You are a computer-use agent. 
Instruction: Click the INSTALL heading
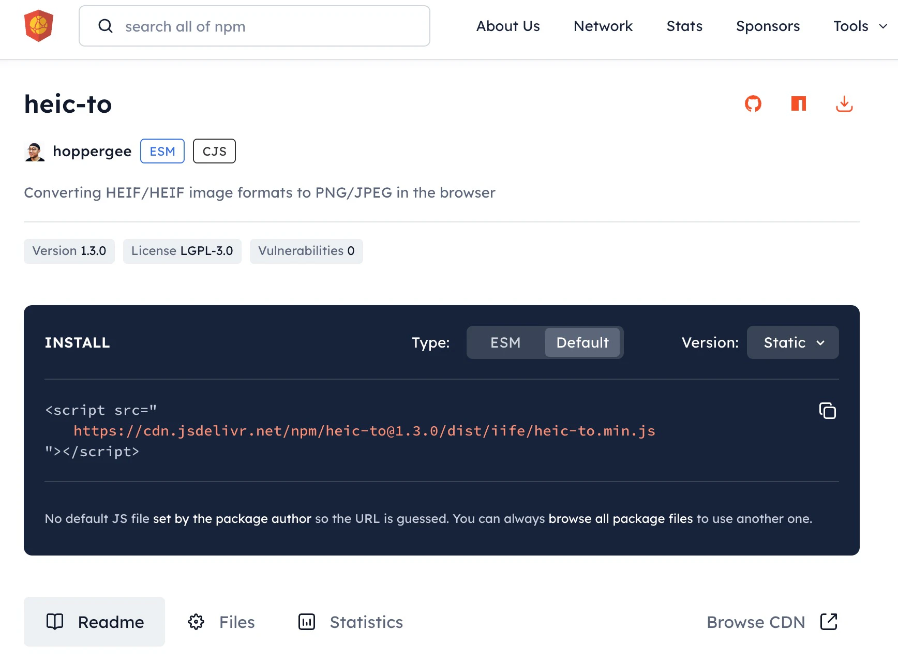[77, 342]
